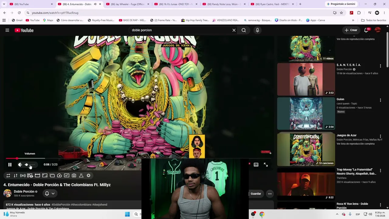The image size is (389, 219).
Task: Click the up-down arrows icon below the player
Action: coord(15,176)
